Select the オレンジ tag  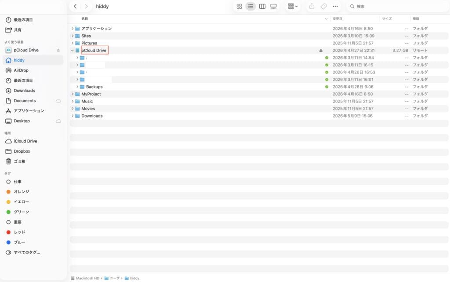[21, 192]
